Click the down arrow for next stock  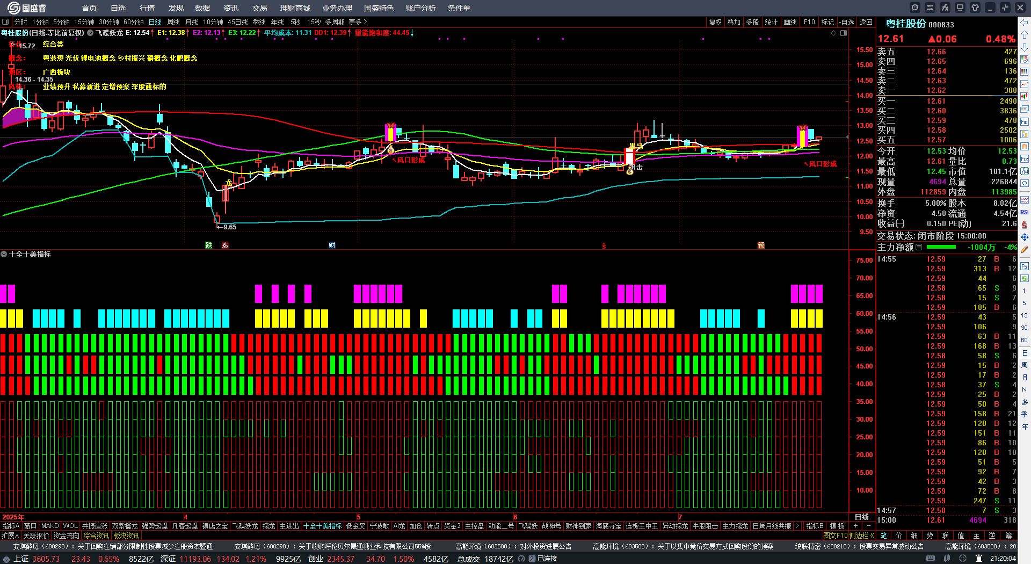point(1025,47)
